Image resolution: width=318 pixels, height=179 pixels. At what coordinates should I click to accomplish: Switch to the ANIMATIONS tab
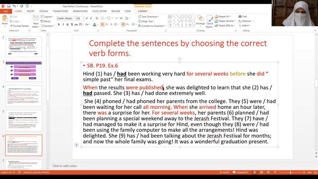[80, 11]
